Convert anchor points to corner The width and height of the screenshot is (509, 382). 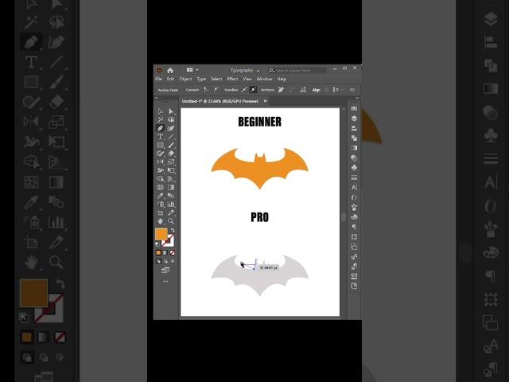[x=206, y=90]
